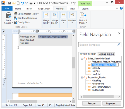Click the Invoice: «SalesOrderID» footer text
The height and width of the screenshot is (109, 125).
click(30, 83)
